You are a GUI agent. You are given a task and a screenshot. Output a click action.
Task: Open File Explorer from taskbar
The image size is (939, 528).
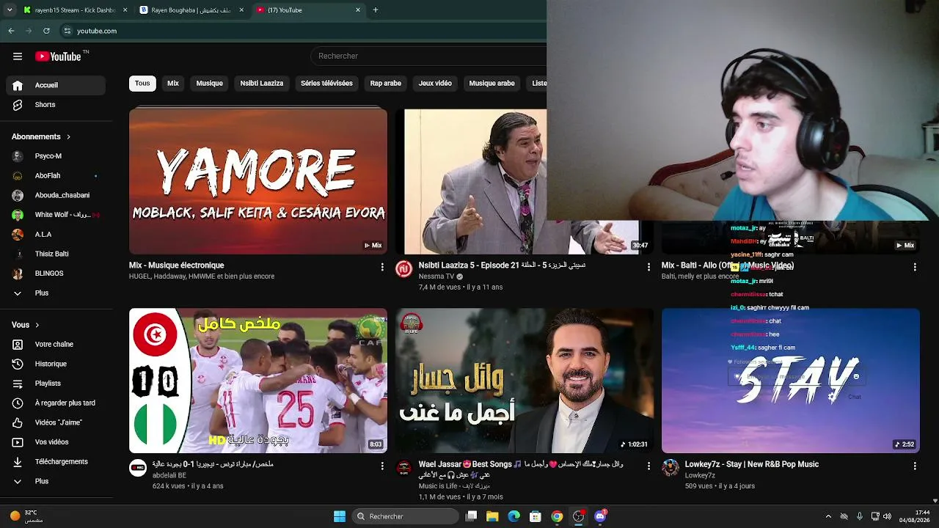tap(492, 516)
